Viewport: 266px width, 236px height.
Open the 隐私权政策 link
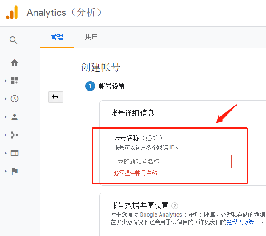(240, 222)
